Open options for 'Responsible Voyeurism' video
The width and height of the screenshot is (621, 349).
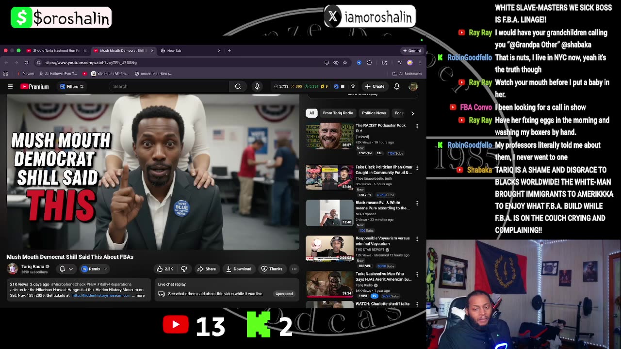pyautogui.click(x=417, y=239)
